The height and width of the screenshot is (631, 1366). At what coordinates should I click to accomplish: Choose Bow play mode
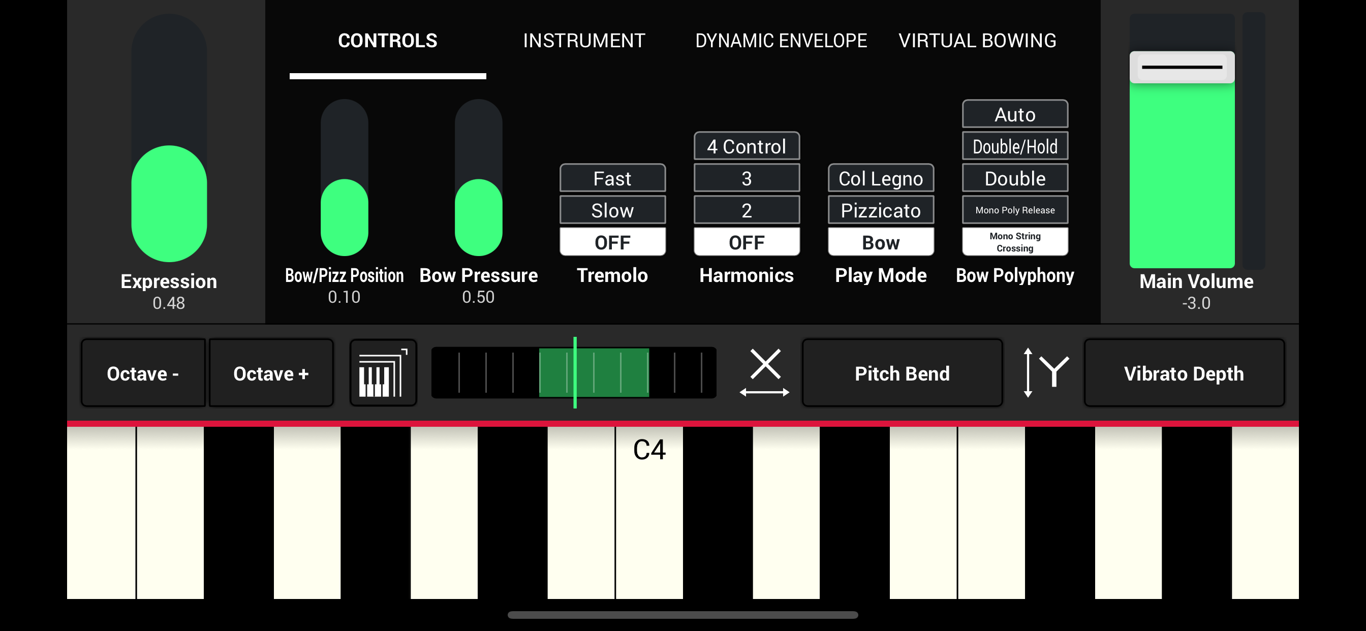click(x=881, y=242)
